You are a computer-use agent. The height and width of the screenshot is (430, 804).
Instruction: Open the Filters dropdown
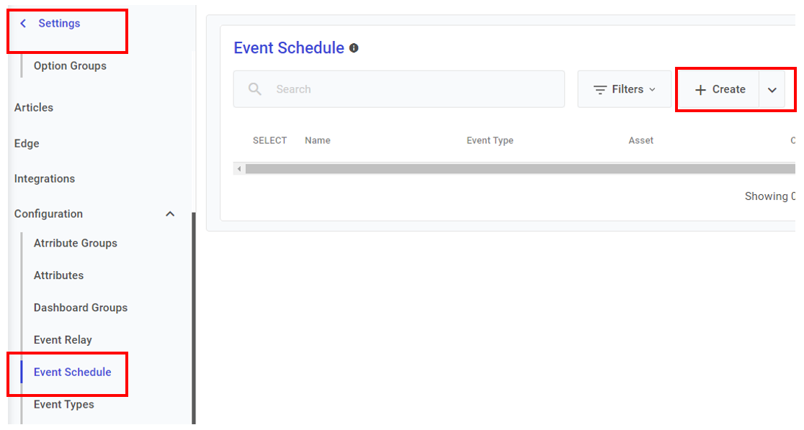point(625,89)
